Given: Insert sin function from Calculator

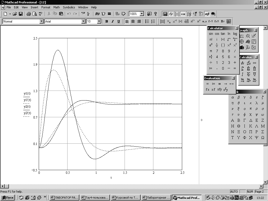Looking at the screenshot, I should [x=211, y=34].
